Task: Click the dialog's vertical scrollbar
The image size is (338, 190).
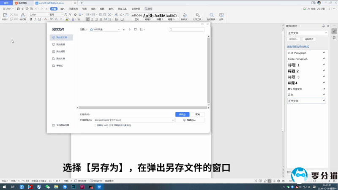Action: click(208, 70)
